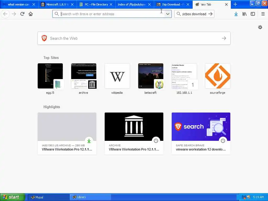Click the magnifier in the address bar
This screenshot has height=201, width=268.
[57, 14]
